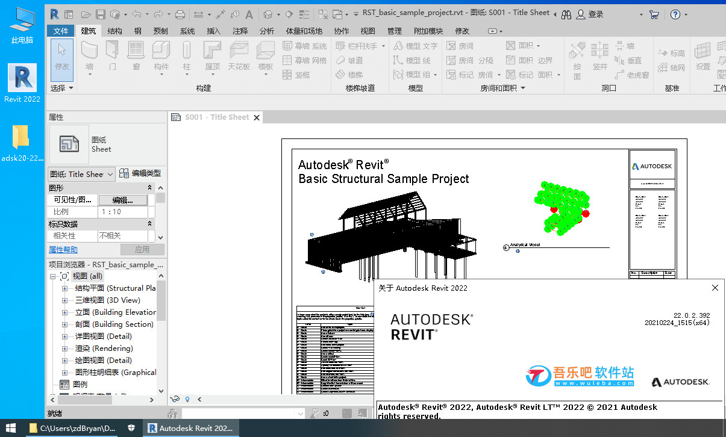Click the Text 'A' icon in quick access toolbar
Image resolution: width=726 pixels, height=437 pixels.
[249, 14]
